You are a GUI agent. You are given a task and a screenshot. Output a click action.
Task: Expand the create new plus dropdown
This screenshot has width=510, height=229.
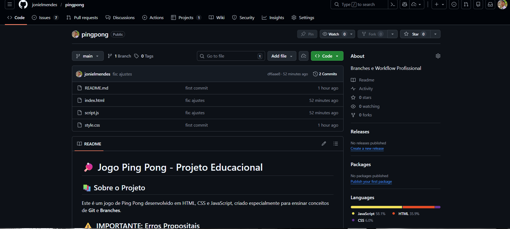[x=439, y=5]
